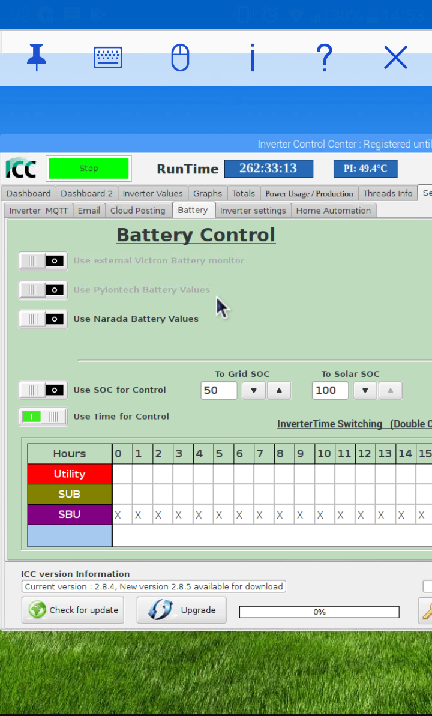Open Power Usage / Production tab
The image size is (432, 716).
click(309, 193)
